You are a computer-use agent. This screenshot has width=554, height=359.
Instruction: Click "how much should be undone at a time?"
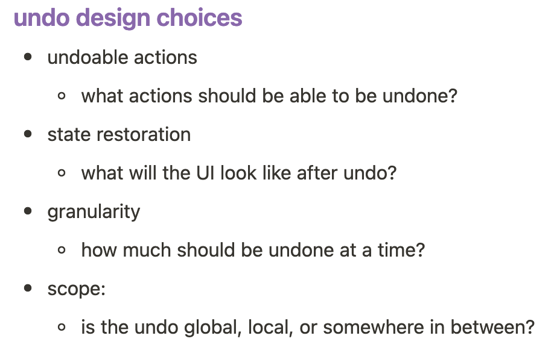click(253, 250)
